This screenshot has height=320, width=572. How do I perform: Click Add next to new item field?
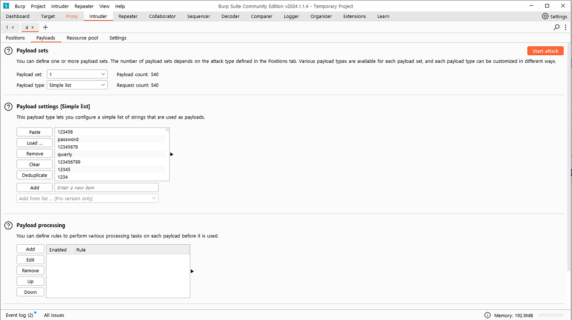pyautogui.click(x=34, y=188)
